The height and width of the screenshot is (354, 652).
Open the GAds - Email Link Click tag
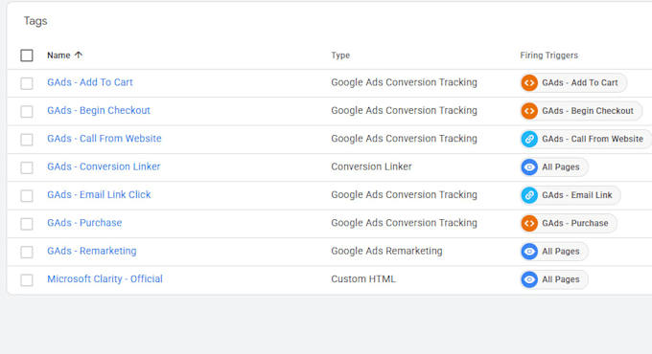tap(99, 194)
